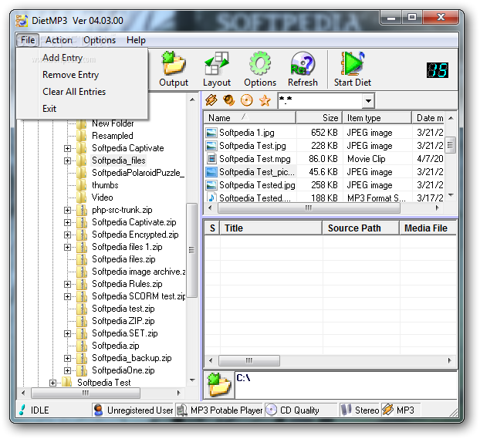Click the Title column header in queue

tap(271, 228)
